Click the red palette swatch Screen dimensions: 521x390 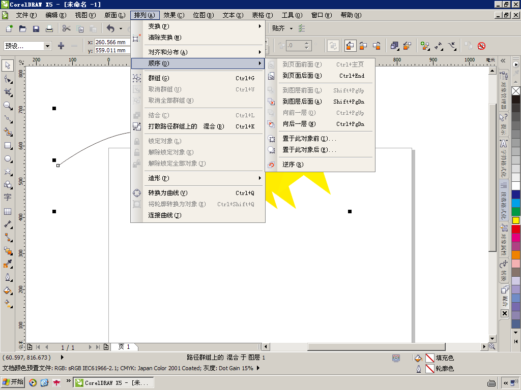click(516, 229)
